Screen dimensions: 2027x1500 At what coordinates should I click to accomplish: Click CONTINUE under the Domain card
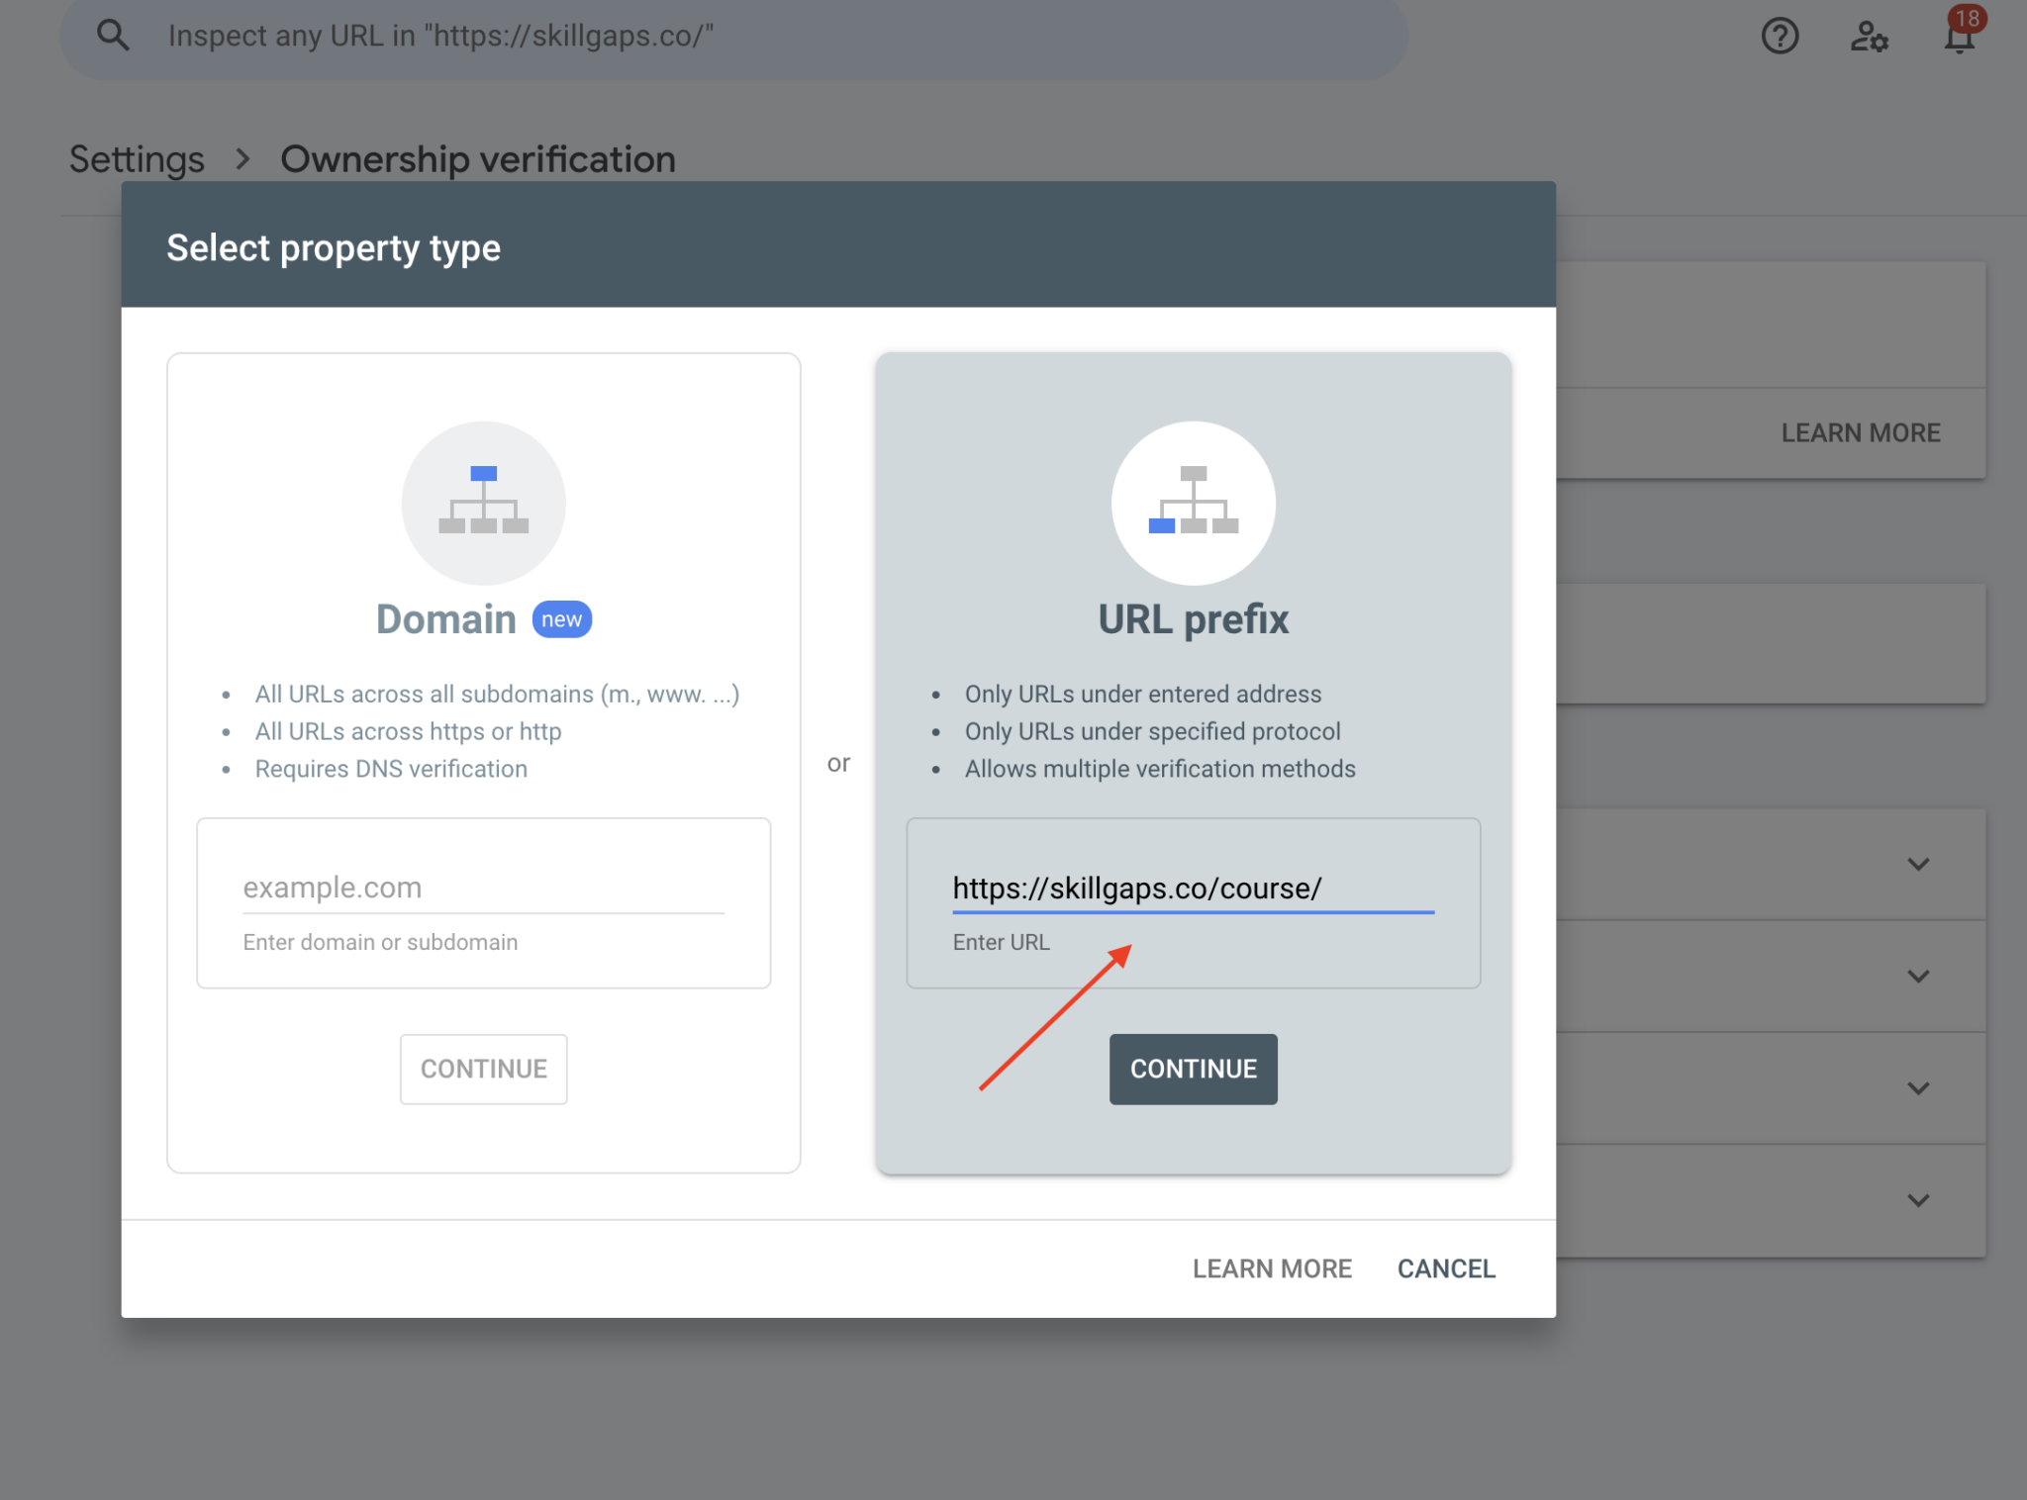click(x=483, y=1069)
